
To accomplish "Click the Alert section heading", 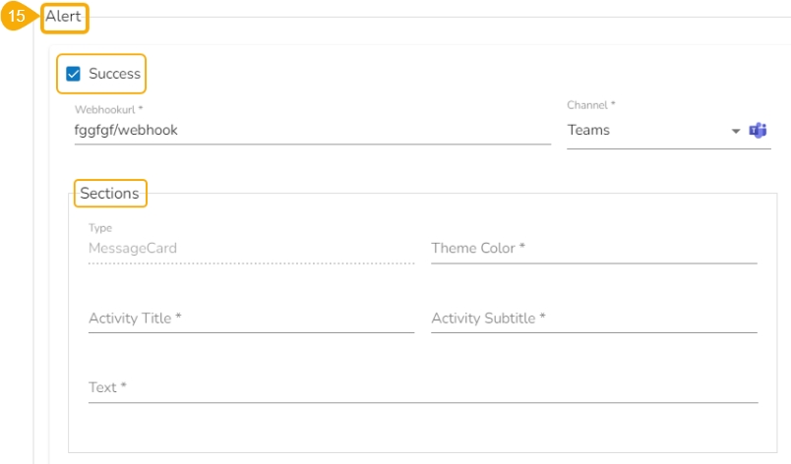I will (63, 17).
